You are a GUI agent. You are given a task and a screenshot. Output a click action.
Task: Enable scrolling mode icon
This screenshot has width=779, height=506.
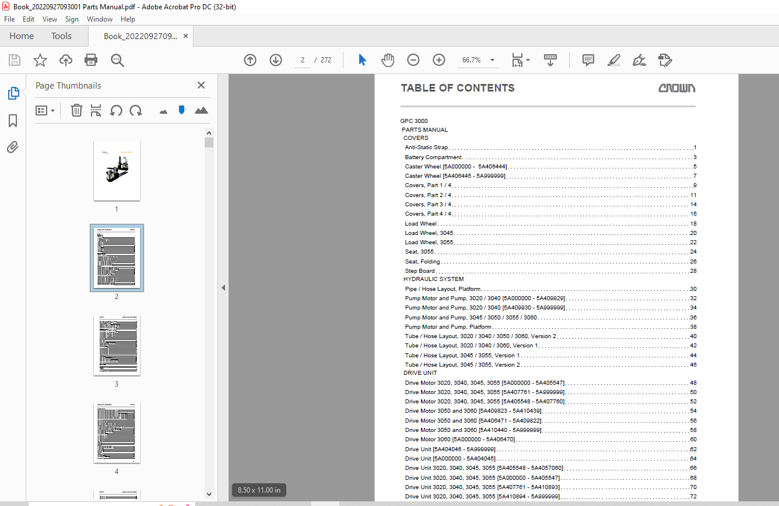tap(550, 60)
